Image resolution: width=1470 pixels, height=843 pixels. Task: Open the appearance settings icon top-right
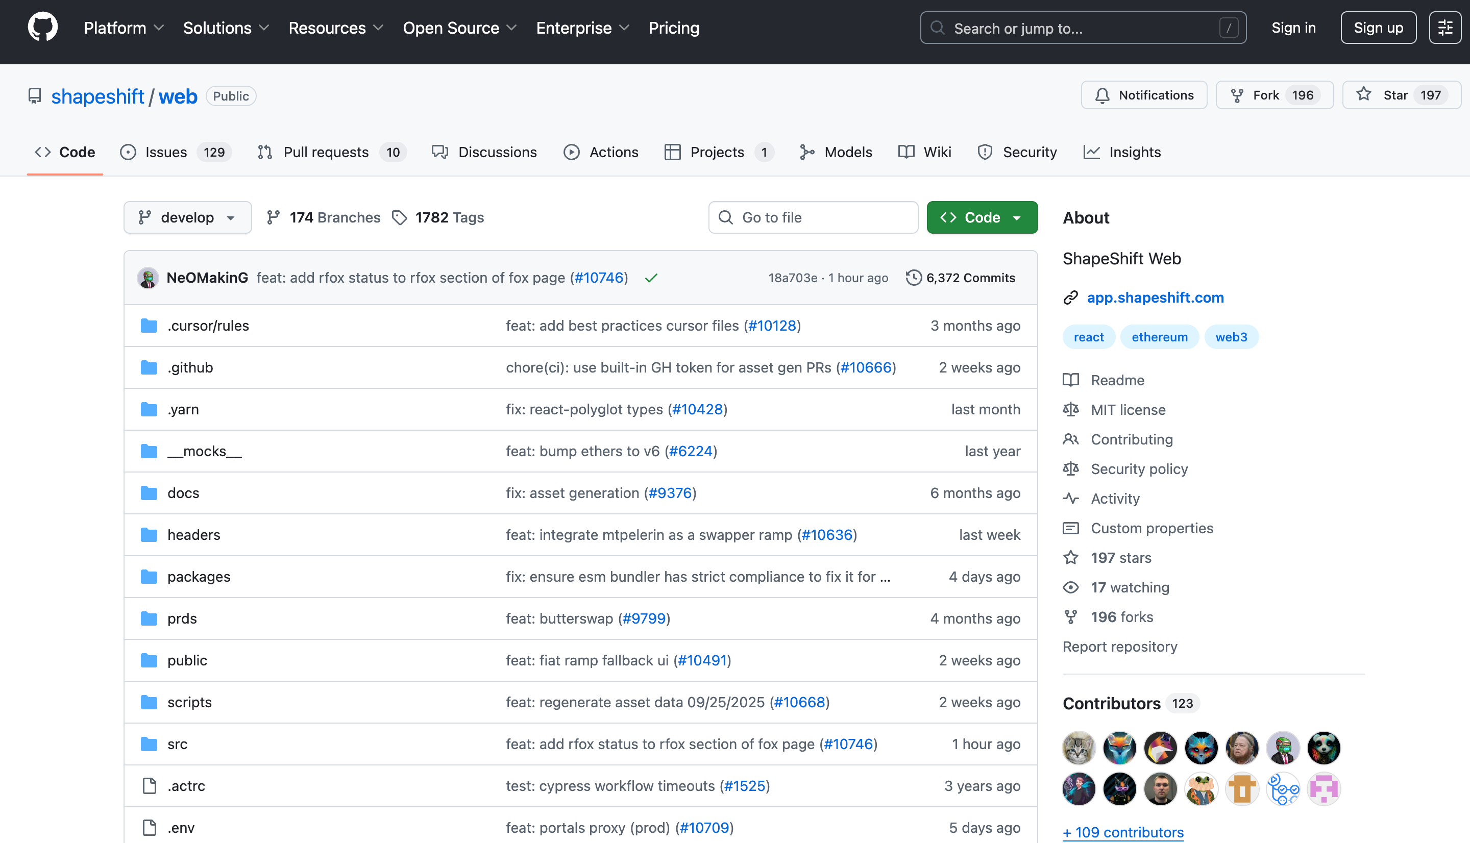(1444, 28)
